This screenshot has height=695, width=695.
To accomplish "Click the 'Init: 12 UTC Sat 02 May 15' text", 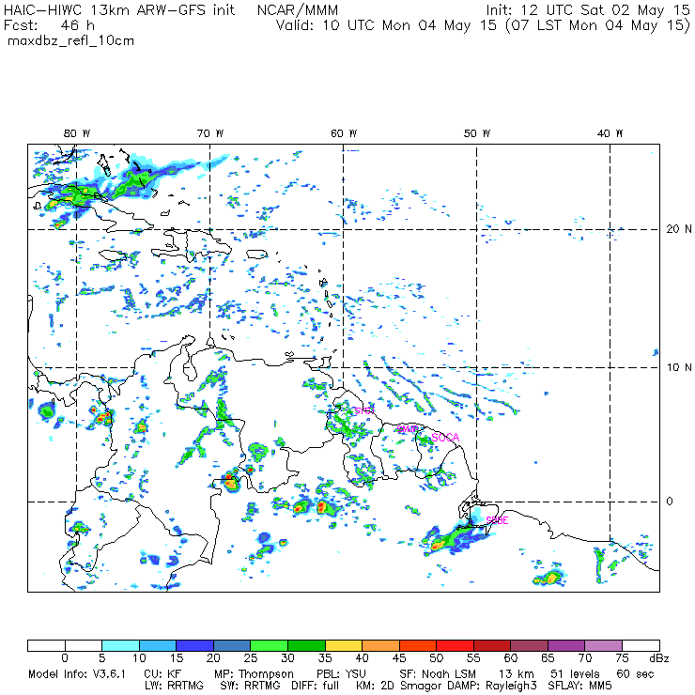I will click(x=588, y=10).
